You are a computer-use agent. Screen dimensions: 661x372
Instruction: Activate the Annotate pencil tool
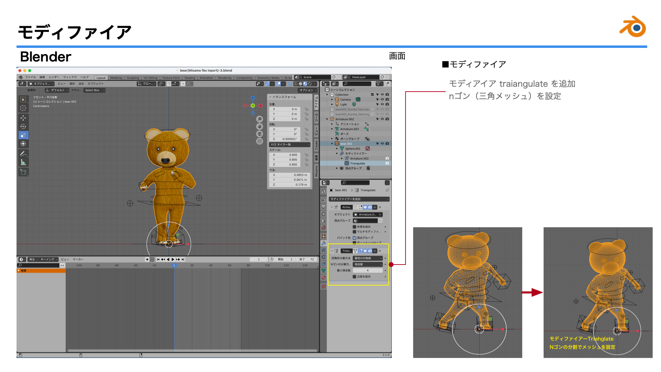pos(23,154)
